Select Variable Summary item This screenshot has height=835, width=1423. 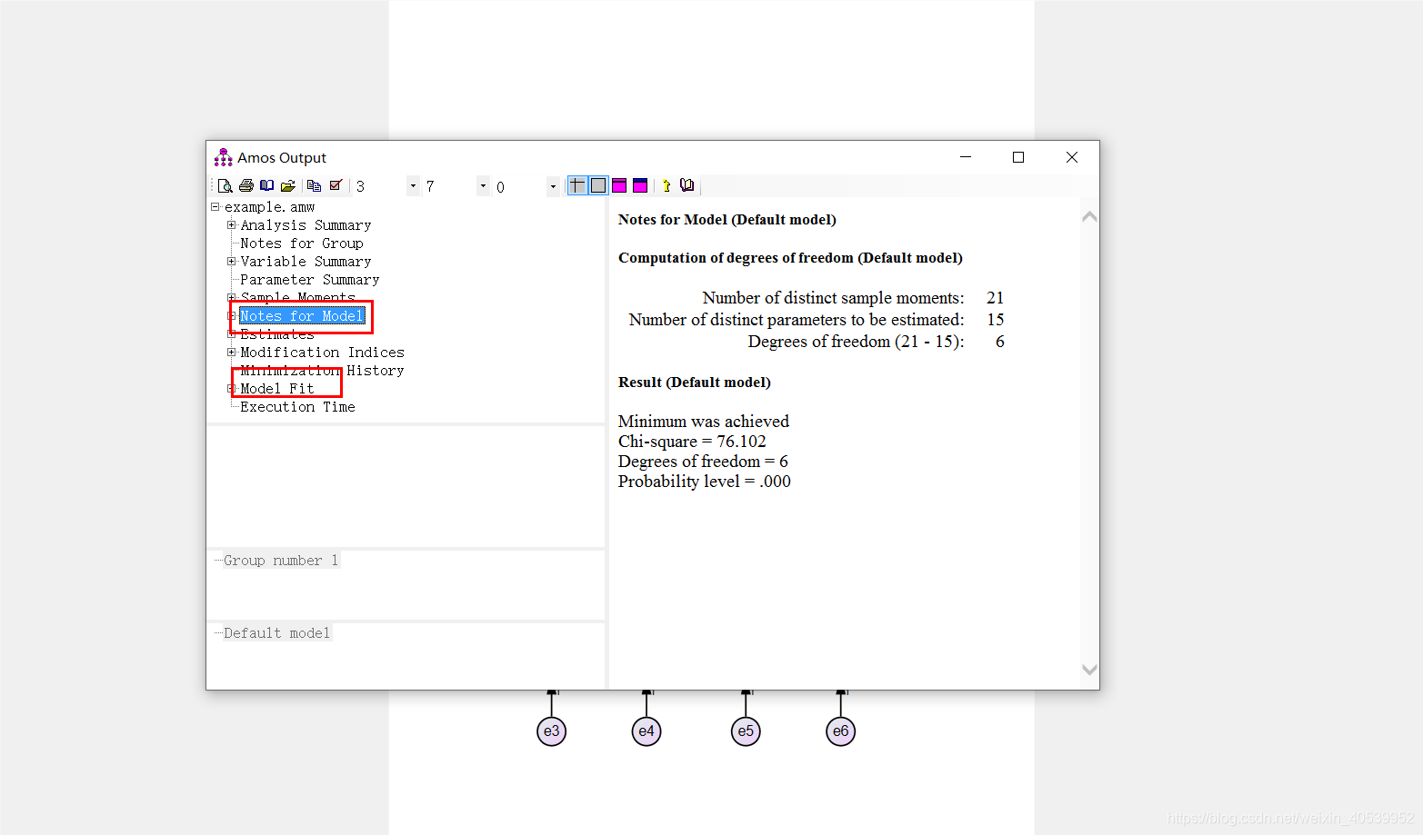click(x=306, y=262)
